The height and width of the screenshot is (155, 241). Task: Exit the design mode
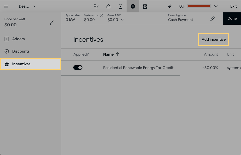(x=233, y=6)
